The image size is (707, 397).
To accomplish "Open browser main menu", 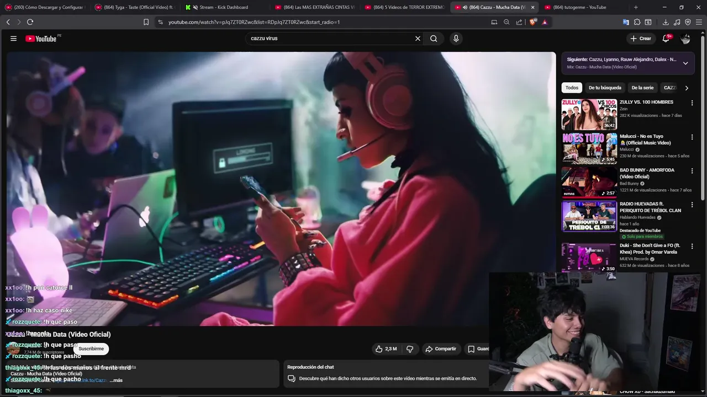I will pyautogui.click(x=699, y=22).
